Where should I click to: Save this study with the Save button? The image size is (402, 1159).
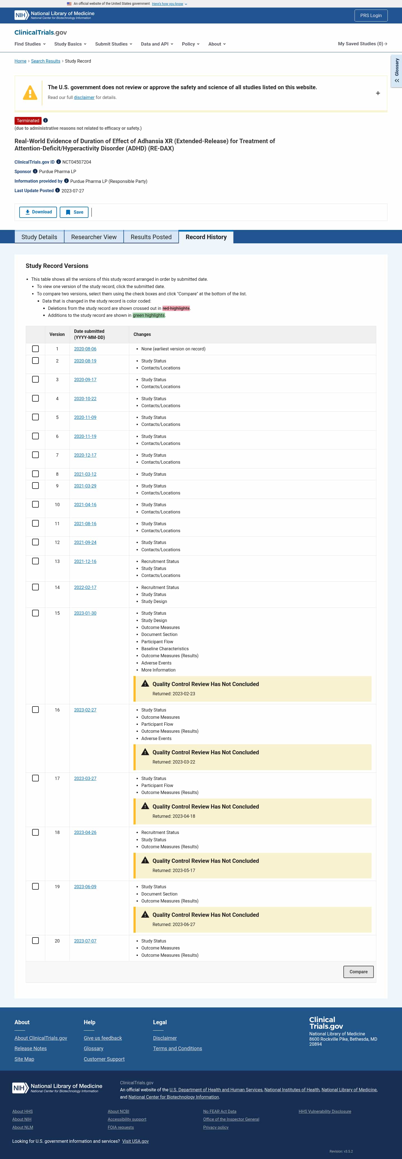coord(74,212)
